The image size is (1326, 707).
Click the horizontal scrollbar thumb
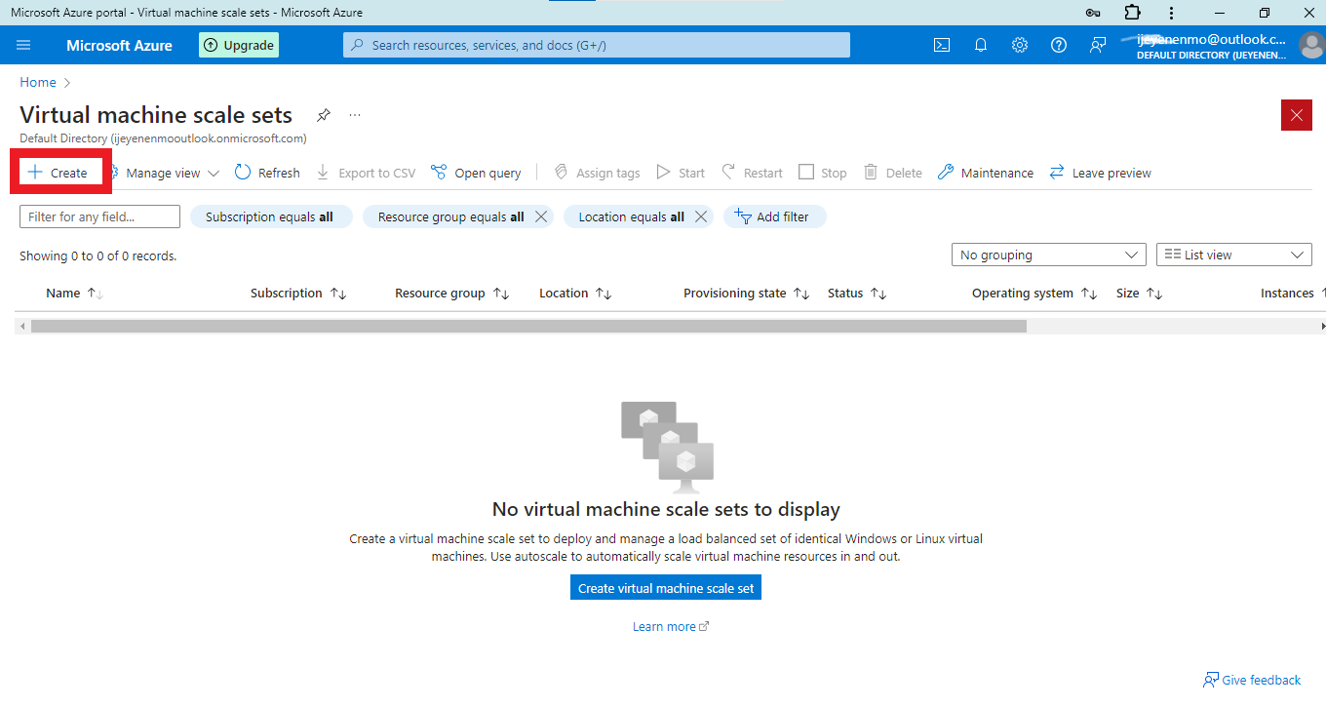[528, 326]
